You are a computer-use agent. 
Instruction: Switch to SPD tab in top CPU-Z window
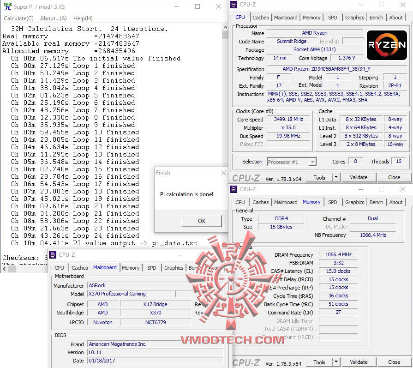point(332,18)
